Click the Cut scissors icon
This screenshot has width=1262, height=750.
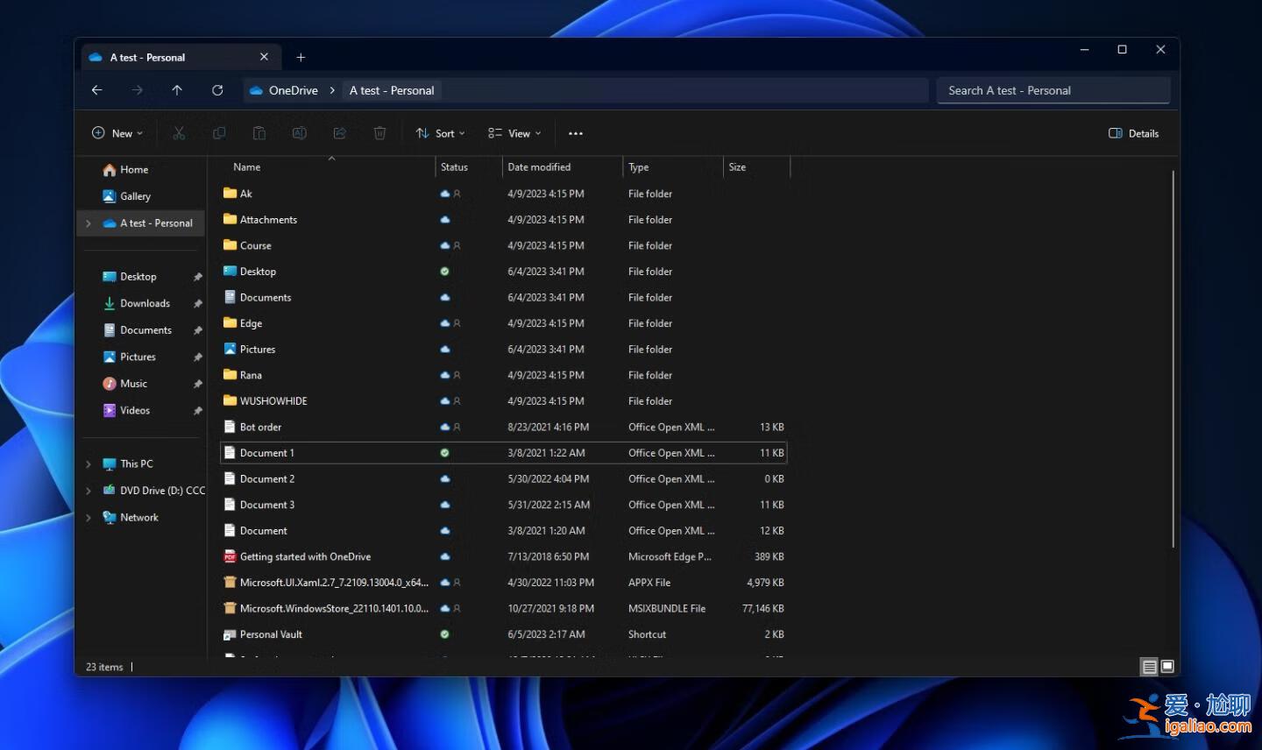pos(179,133)
